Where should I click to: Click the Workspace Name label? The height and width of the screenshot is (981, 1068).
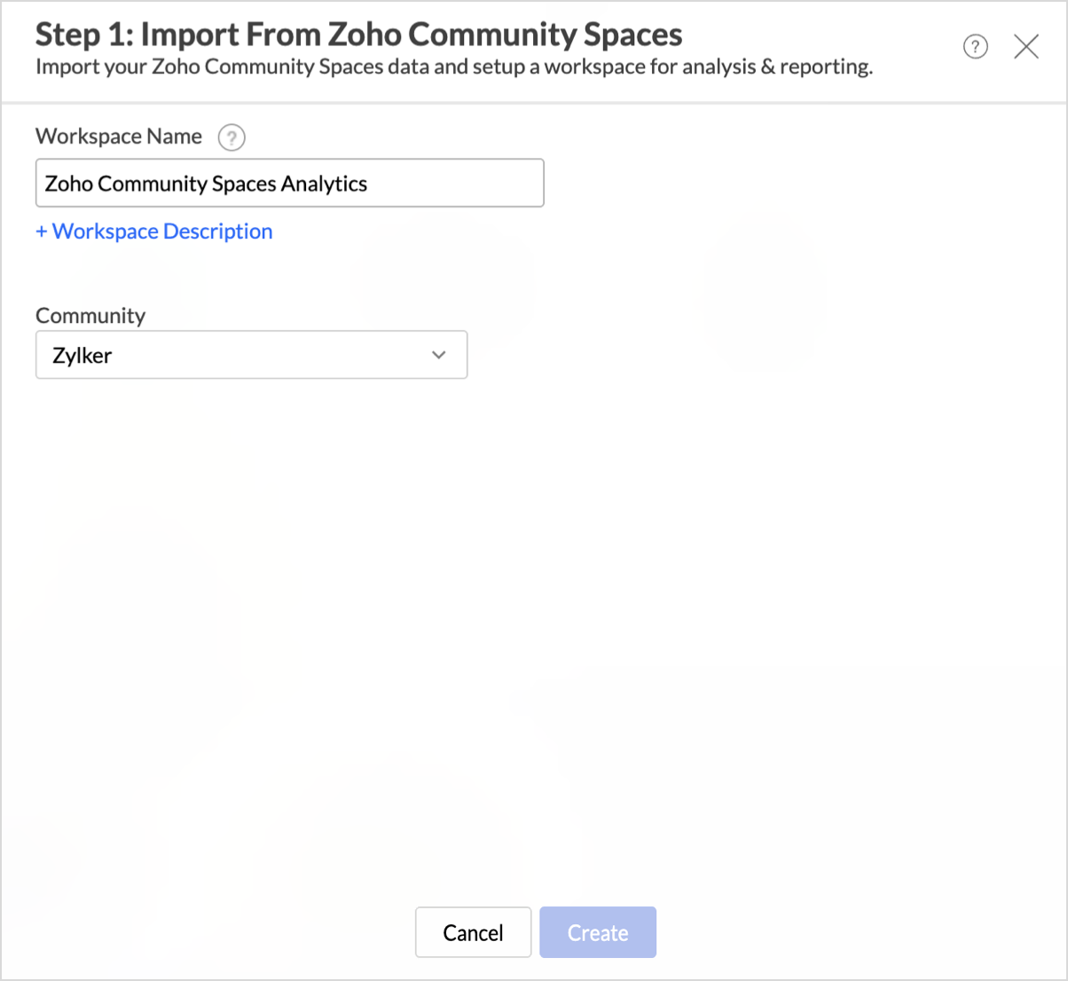(x=119, y=137)
